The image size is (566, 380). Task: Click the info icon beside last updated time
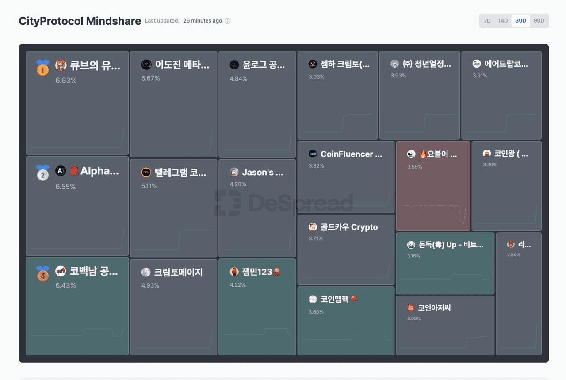228,21
